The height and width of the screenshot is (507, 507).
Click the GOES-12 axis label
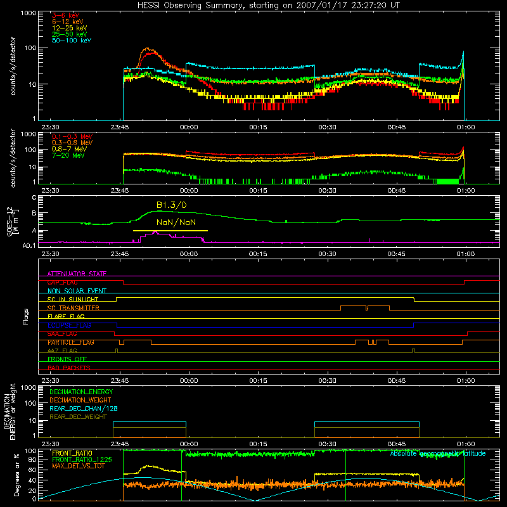[12, 221]
